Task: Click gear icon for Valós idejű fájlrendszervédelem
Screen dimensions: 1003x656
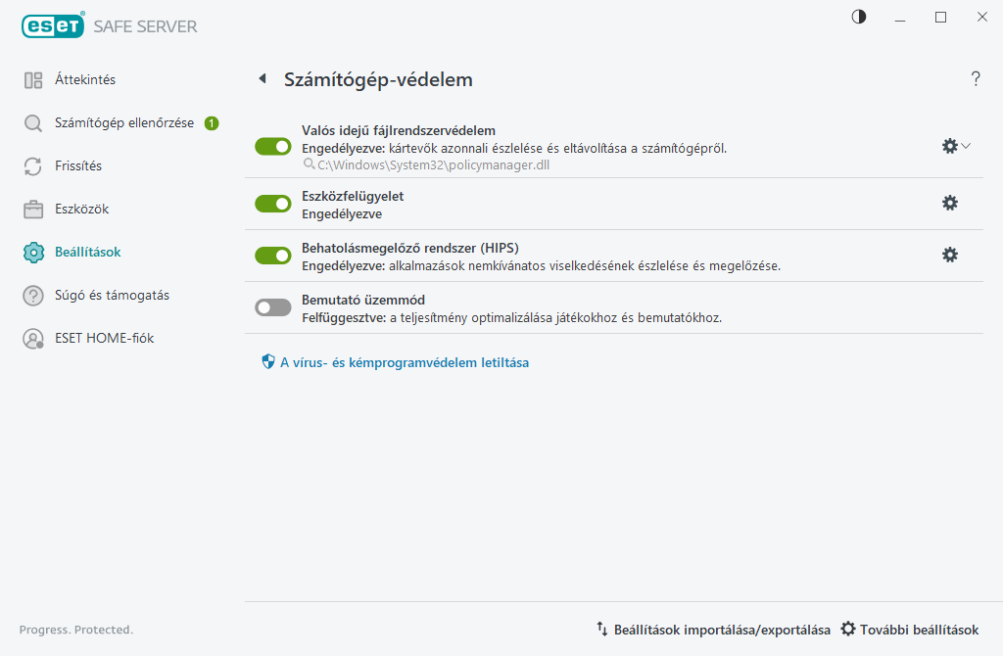Action: [x=948, y=146]
